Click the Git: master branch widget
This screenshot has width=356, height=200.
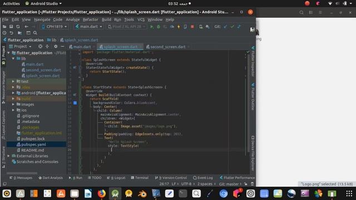[230, 184]
